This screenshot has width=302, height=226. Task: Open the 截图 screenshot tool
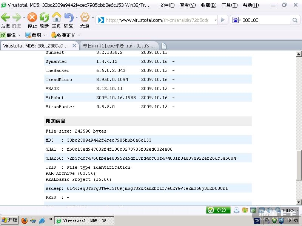(33, 35)
